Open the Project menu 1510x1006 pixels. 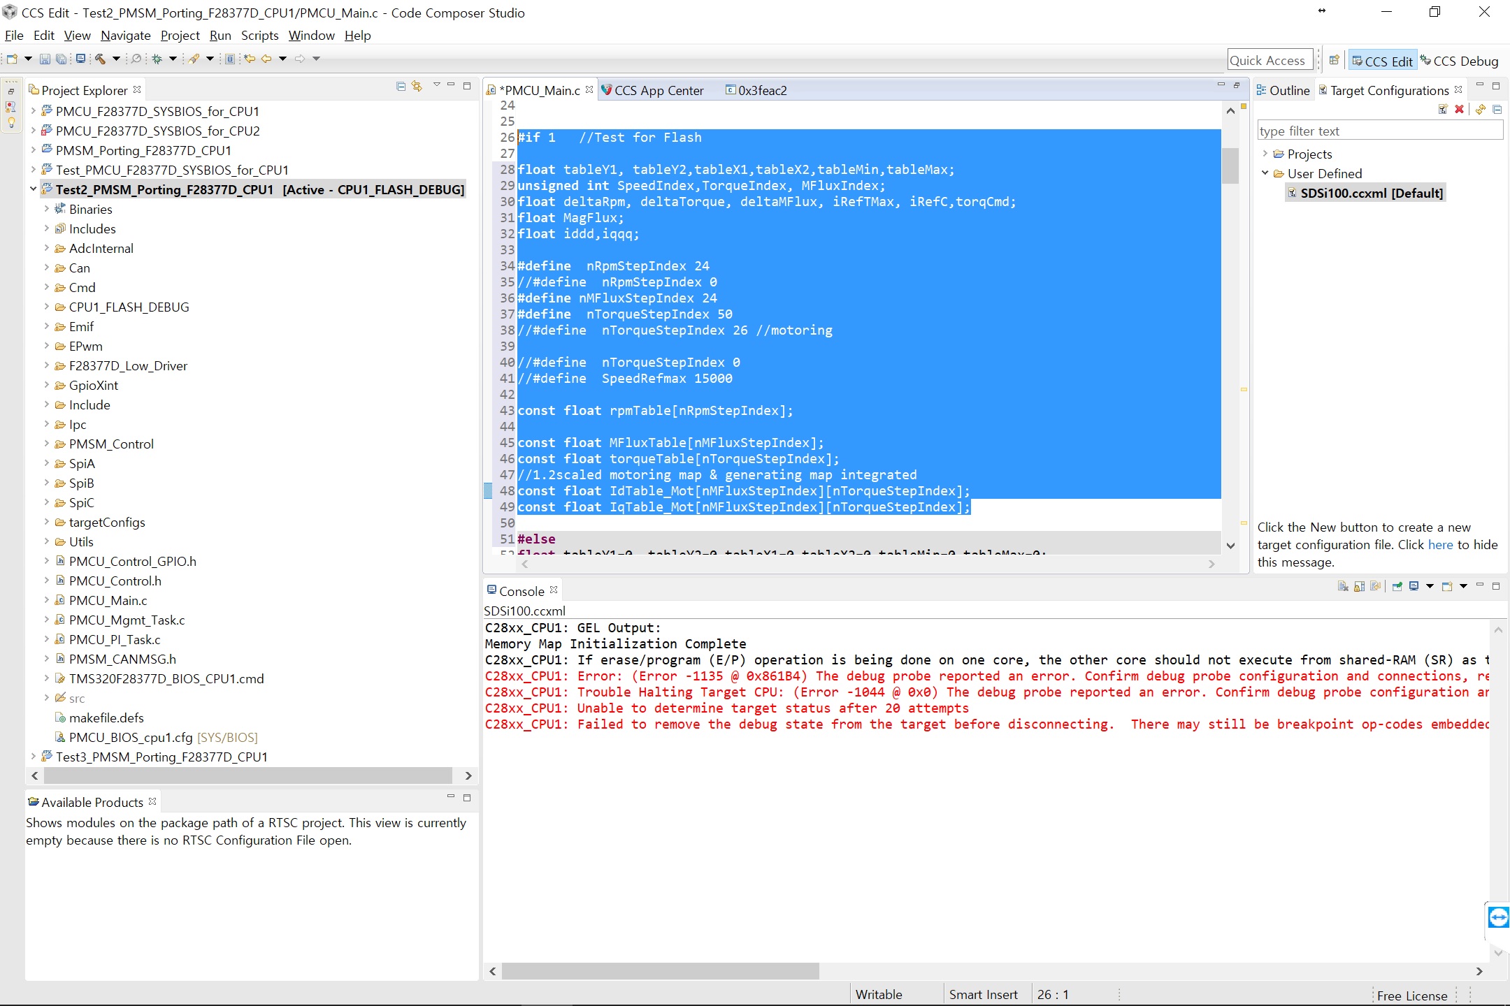(180, 36)
